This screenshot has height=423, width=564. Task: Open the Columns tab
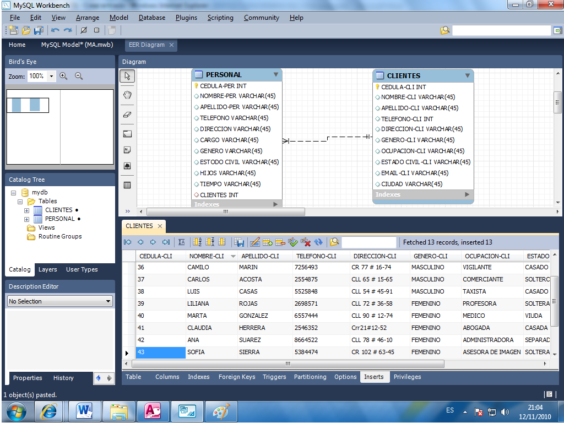pyautogui.click(x=167, y=377)
